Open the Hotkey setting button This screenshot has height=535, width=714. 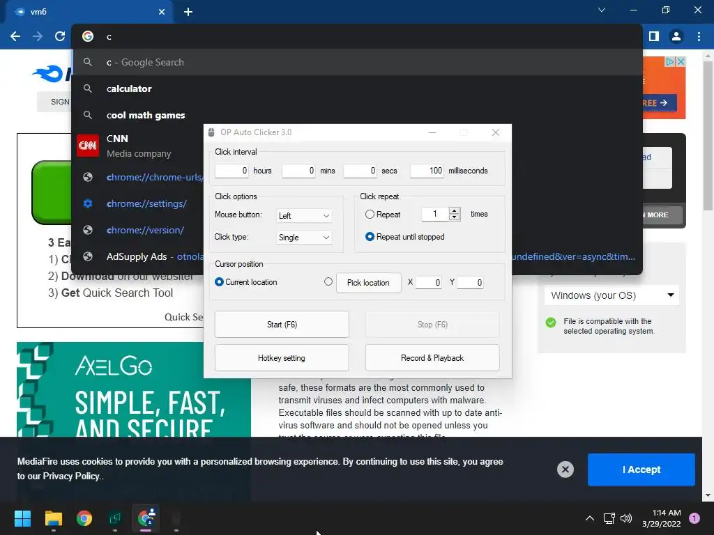point(282,358)
